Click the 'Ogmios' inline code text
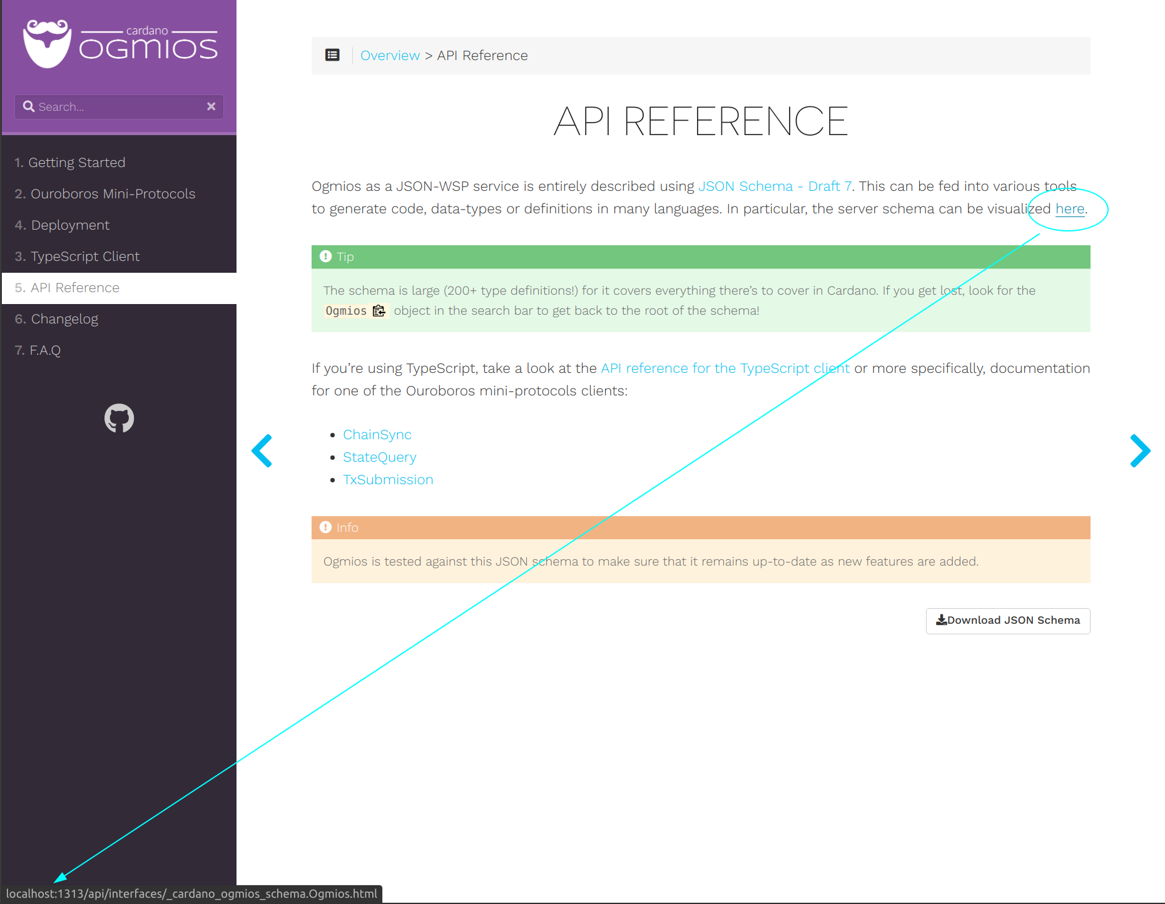The width and height of the screenshot is (1165, 904). [x=346, y=311]
